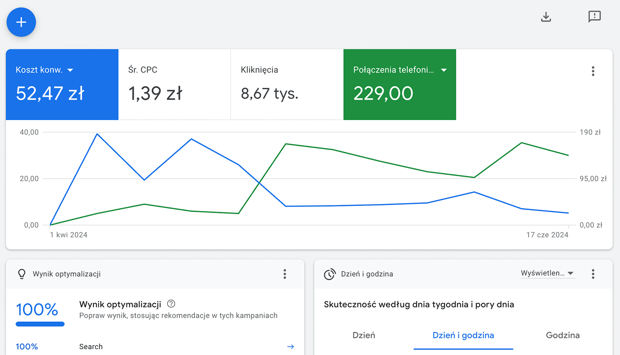
Task: Expand the Koszt konw. metric dropdown
Action: (x=70, y=70)
